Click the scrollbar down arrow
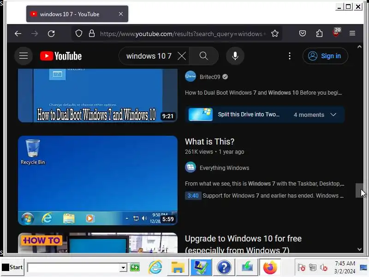Screen dimensions: 369x277 (x=359, y=249)
